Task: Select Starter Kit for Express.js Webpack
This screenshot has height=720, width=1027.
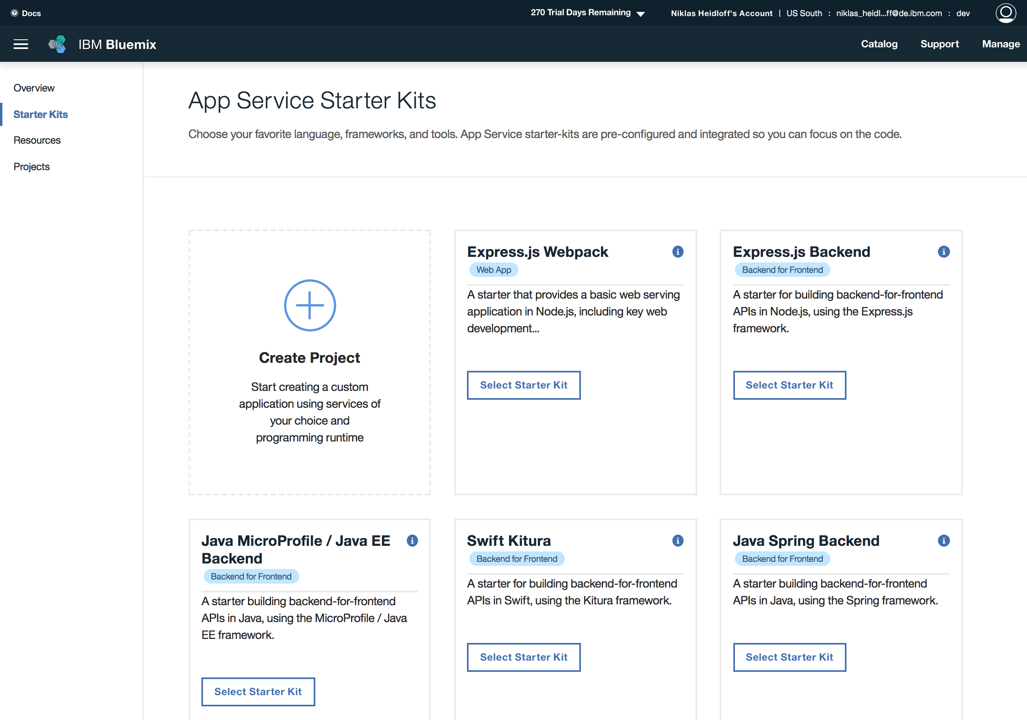Action: click(x=524, y=385)
